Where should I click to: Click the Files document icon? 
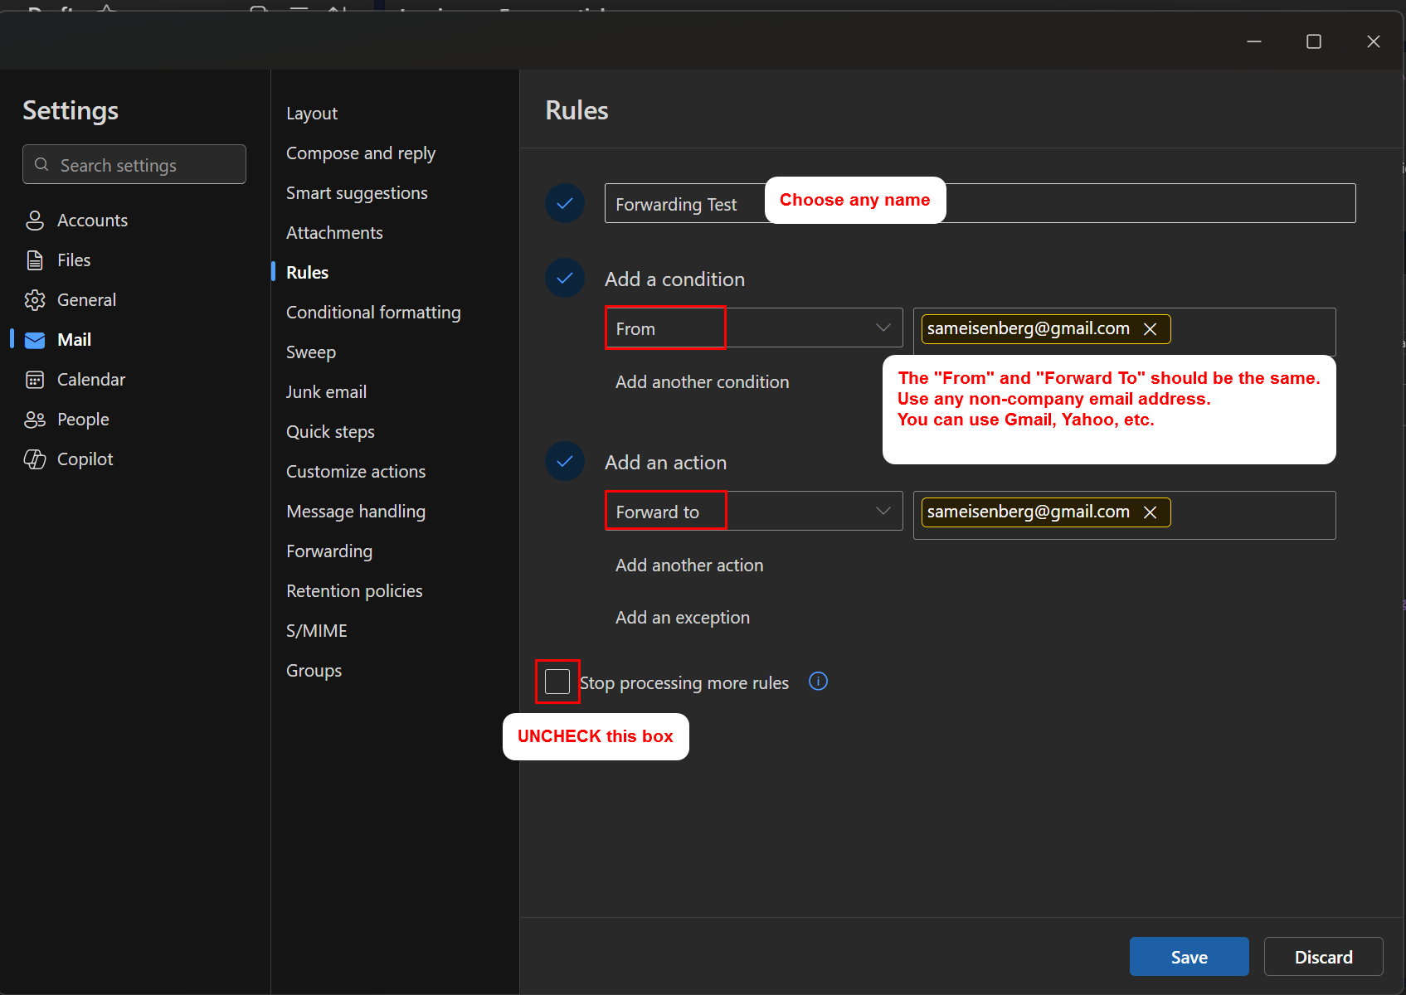pyautogui.click(x=35, y=260)
